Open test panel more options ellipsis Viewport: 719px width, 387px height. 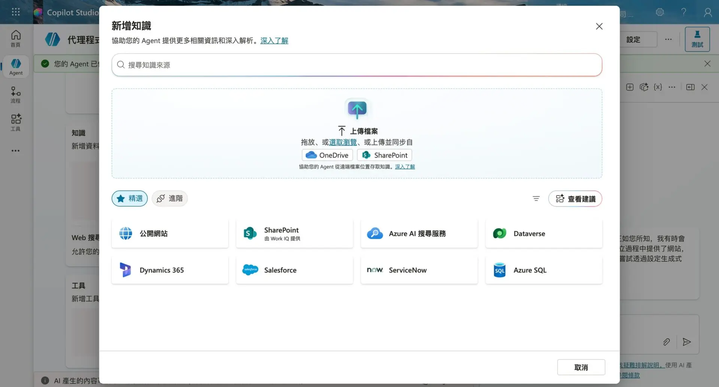click(x=672, y=87)
